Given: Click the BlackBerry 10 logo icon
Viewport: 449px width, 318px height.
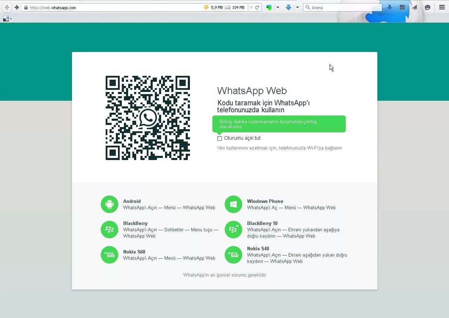Looking at the screenshot, I should tap(233, 230).
